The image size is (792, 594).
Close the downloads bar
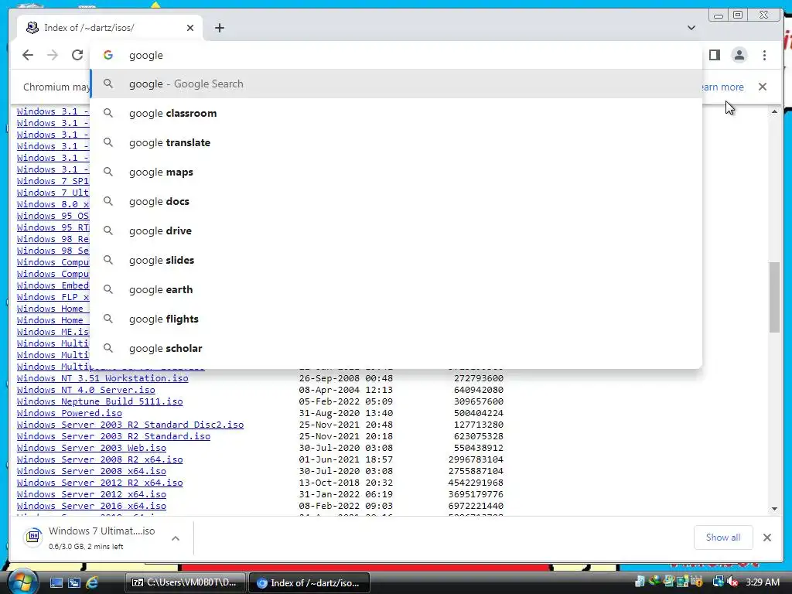pos(766,538)
